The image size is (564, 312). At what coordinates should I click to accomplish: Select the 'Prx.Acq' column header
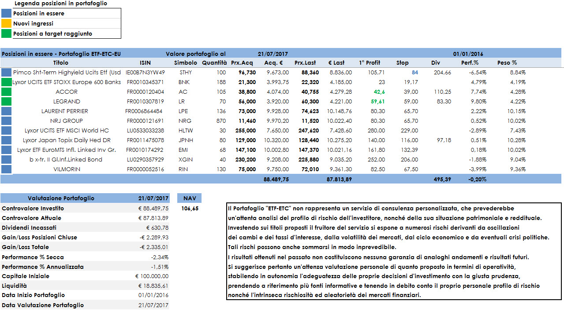242,63
